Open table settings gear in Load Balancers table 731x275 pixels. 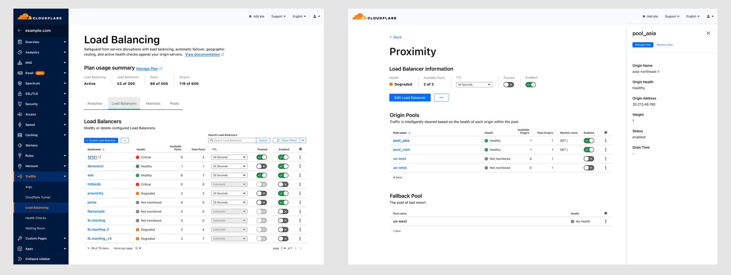(300, 149)
